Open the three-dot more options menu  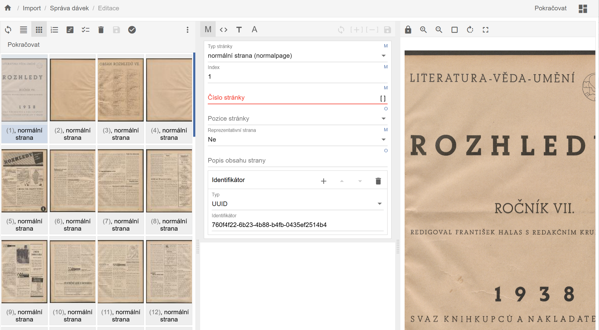click(187, 30)
